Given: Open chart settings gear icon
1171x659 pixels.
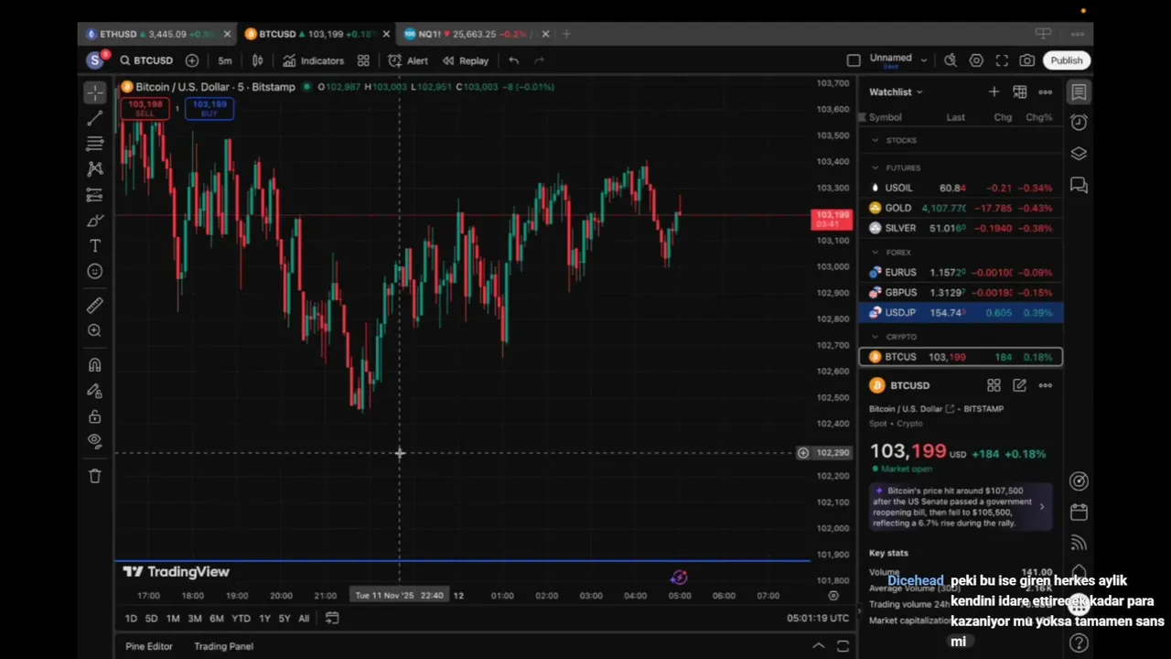Looking at the screenshot, I should (x=976, y=60).
